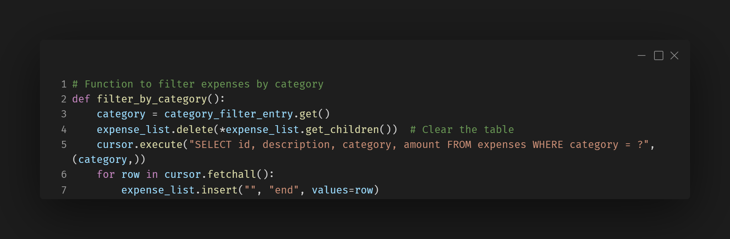Select line number 4 in the gutter
The image size is (730, 239).
[64, 130]
